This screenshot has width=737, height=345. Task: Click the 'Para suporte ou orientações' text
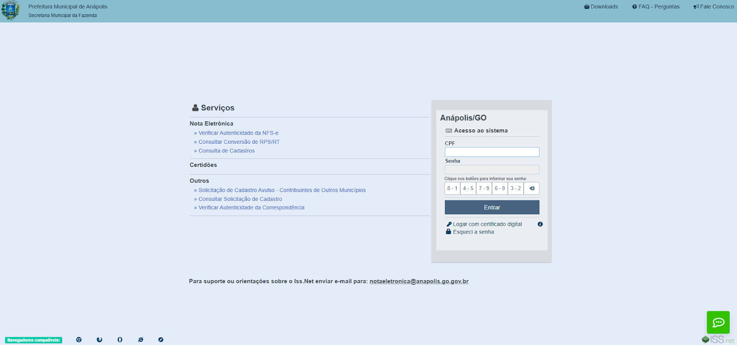click(278, 281)
